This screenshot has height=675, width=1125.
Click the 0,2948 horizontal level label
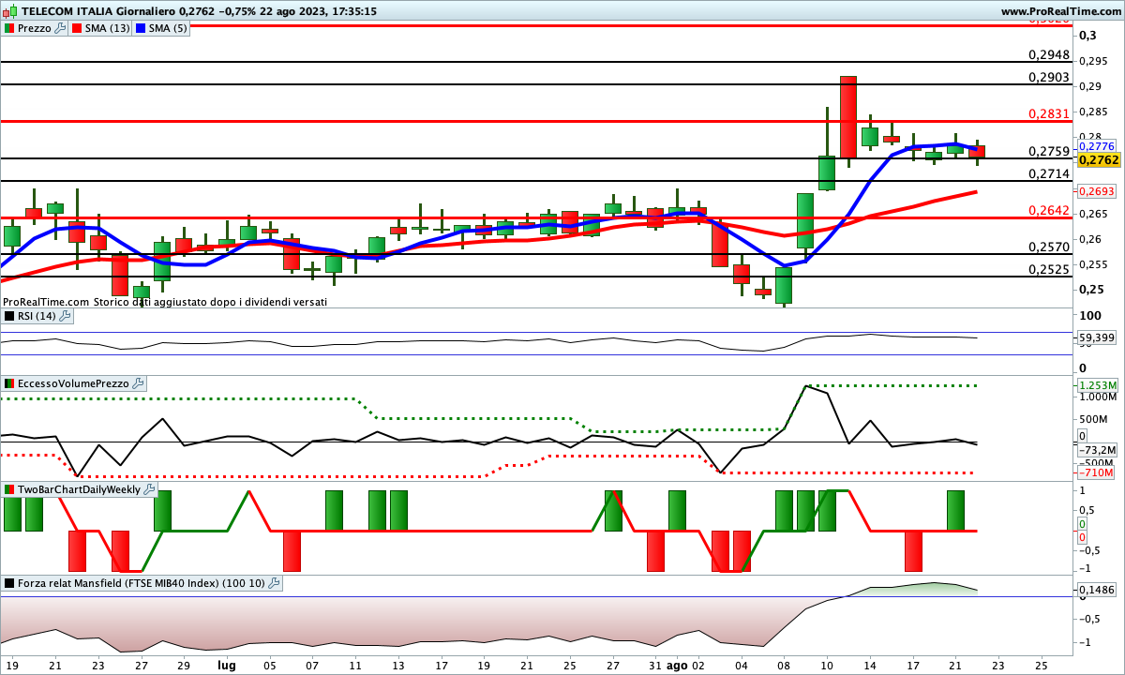[1049, 53]
